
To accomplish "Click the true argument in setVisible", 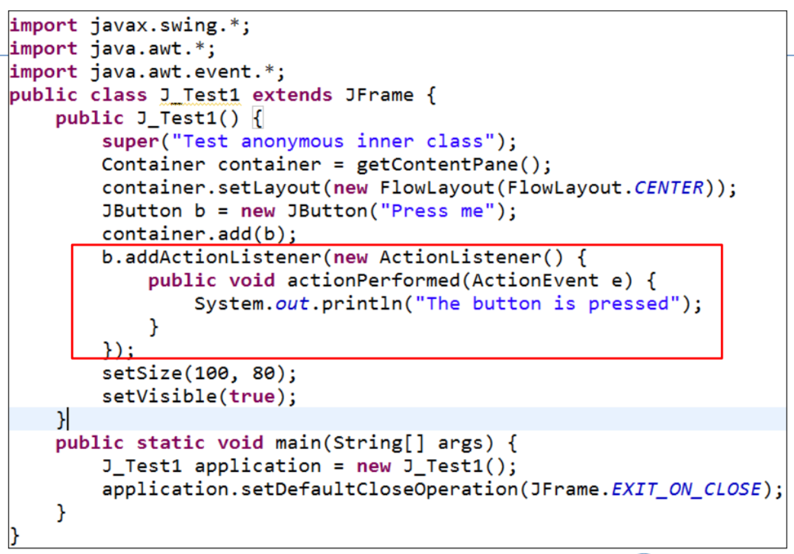I will coord(252,397).
